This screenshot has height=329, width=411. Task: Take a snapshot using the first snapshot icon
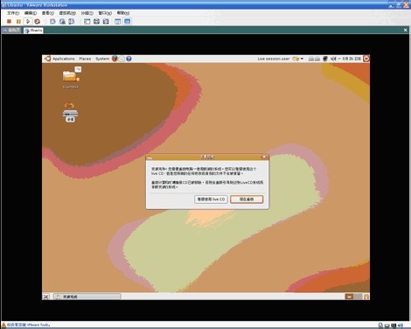52,21
